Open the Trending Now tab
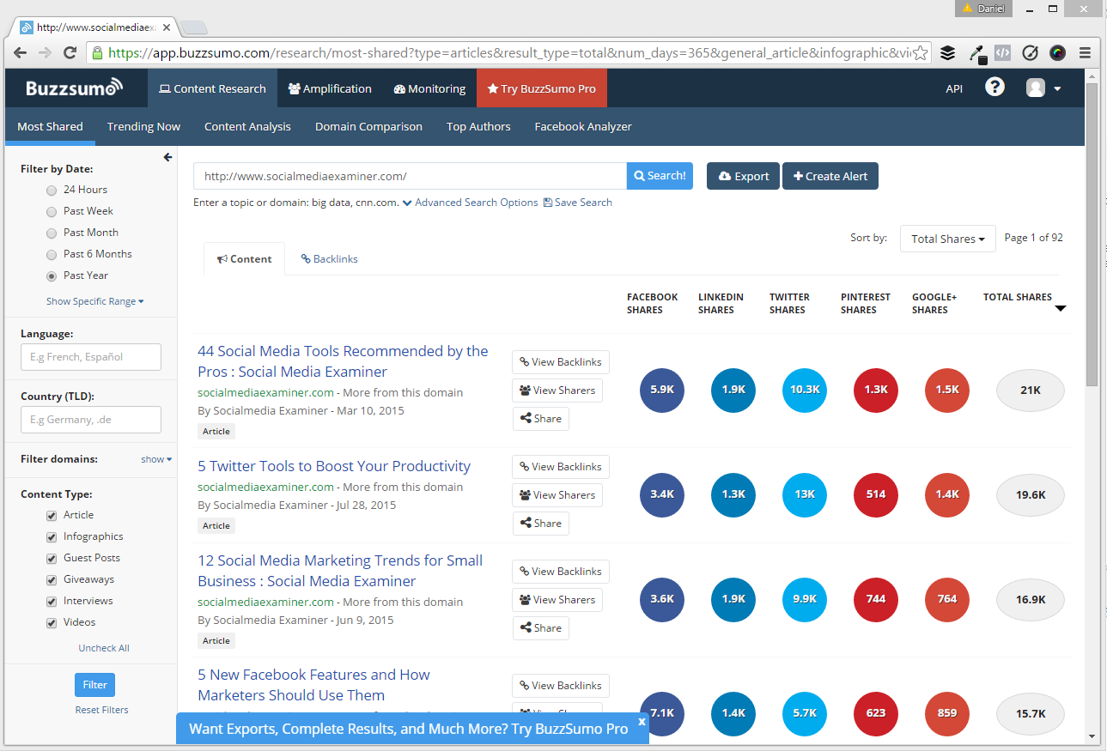1107x751 pixels. (x=143, y=126)
